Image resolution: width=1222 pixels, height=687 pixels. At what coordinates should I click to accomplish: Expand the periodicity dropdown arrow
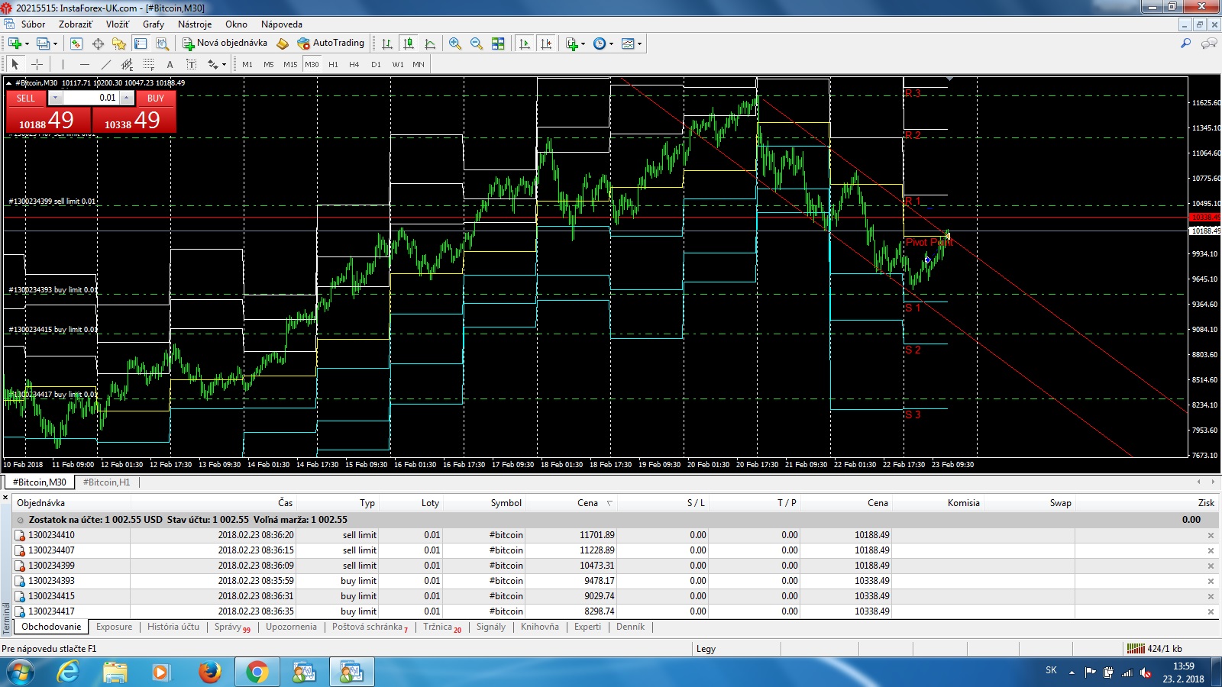[611, 44]
